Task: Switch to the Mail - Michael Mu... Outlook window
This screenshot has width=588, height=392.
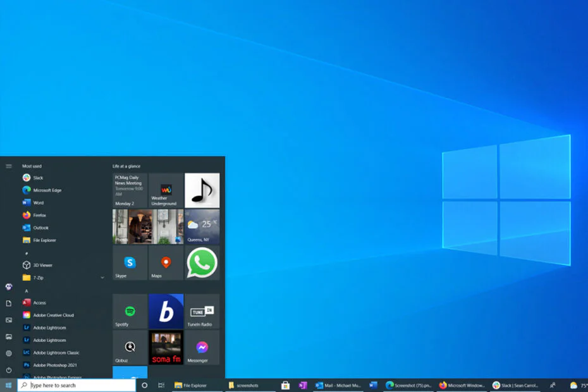Action: [x=338, y=385]
